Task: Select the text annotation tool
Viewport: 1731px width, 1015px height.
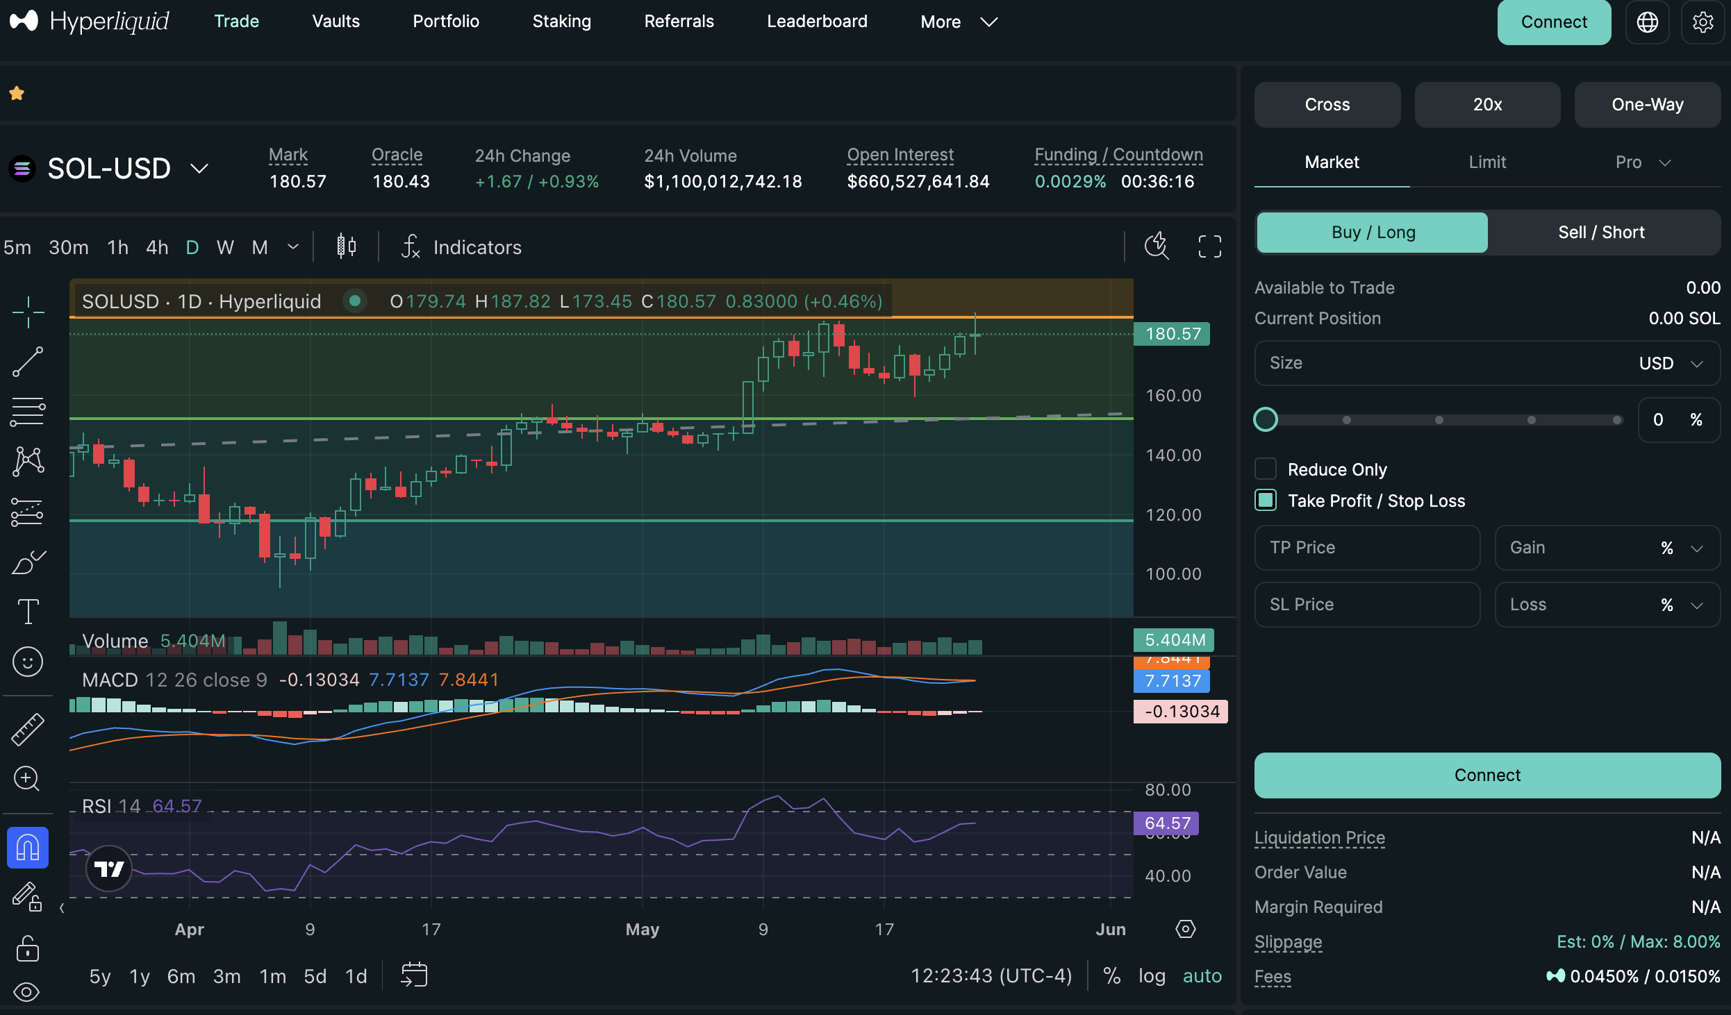Action: [x=28, y=612]
